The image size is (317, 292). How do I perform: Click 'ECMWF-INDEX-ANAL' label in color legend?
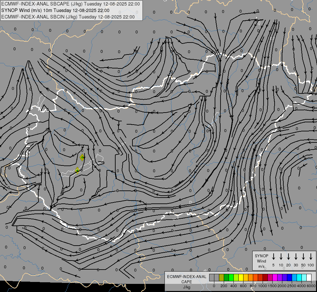point(187,277)
